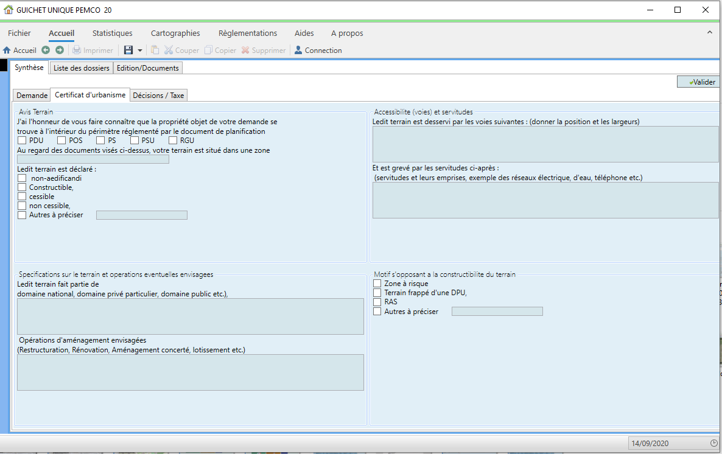
Task: Open the Cartographies menu
Action: (175, 33)
